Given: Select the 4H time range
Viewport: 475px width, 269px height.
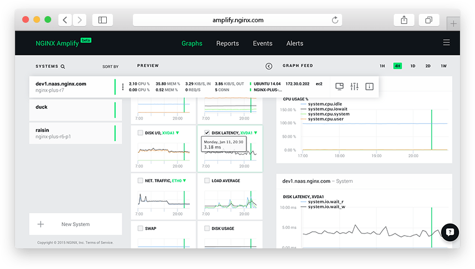Looking at the screenshot, I should (x=398, y=66).
